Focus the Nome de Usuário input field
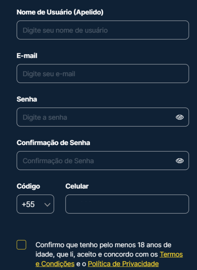 tap(103, 30)
